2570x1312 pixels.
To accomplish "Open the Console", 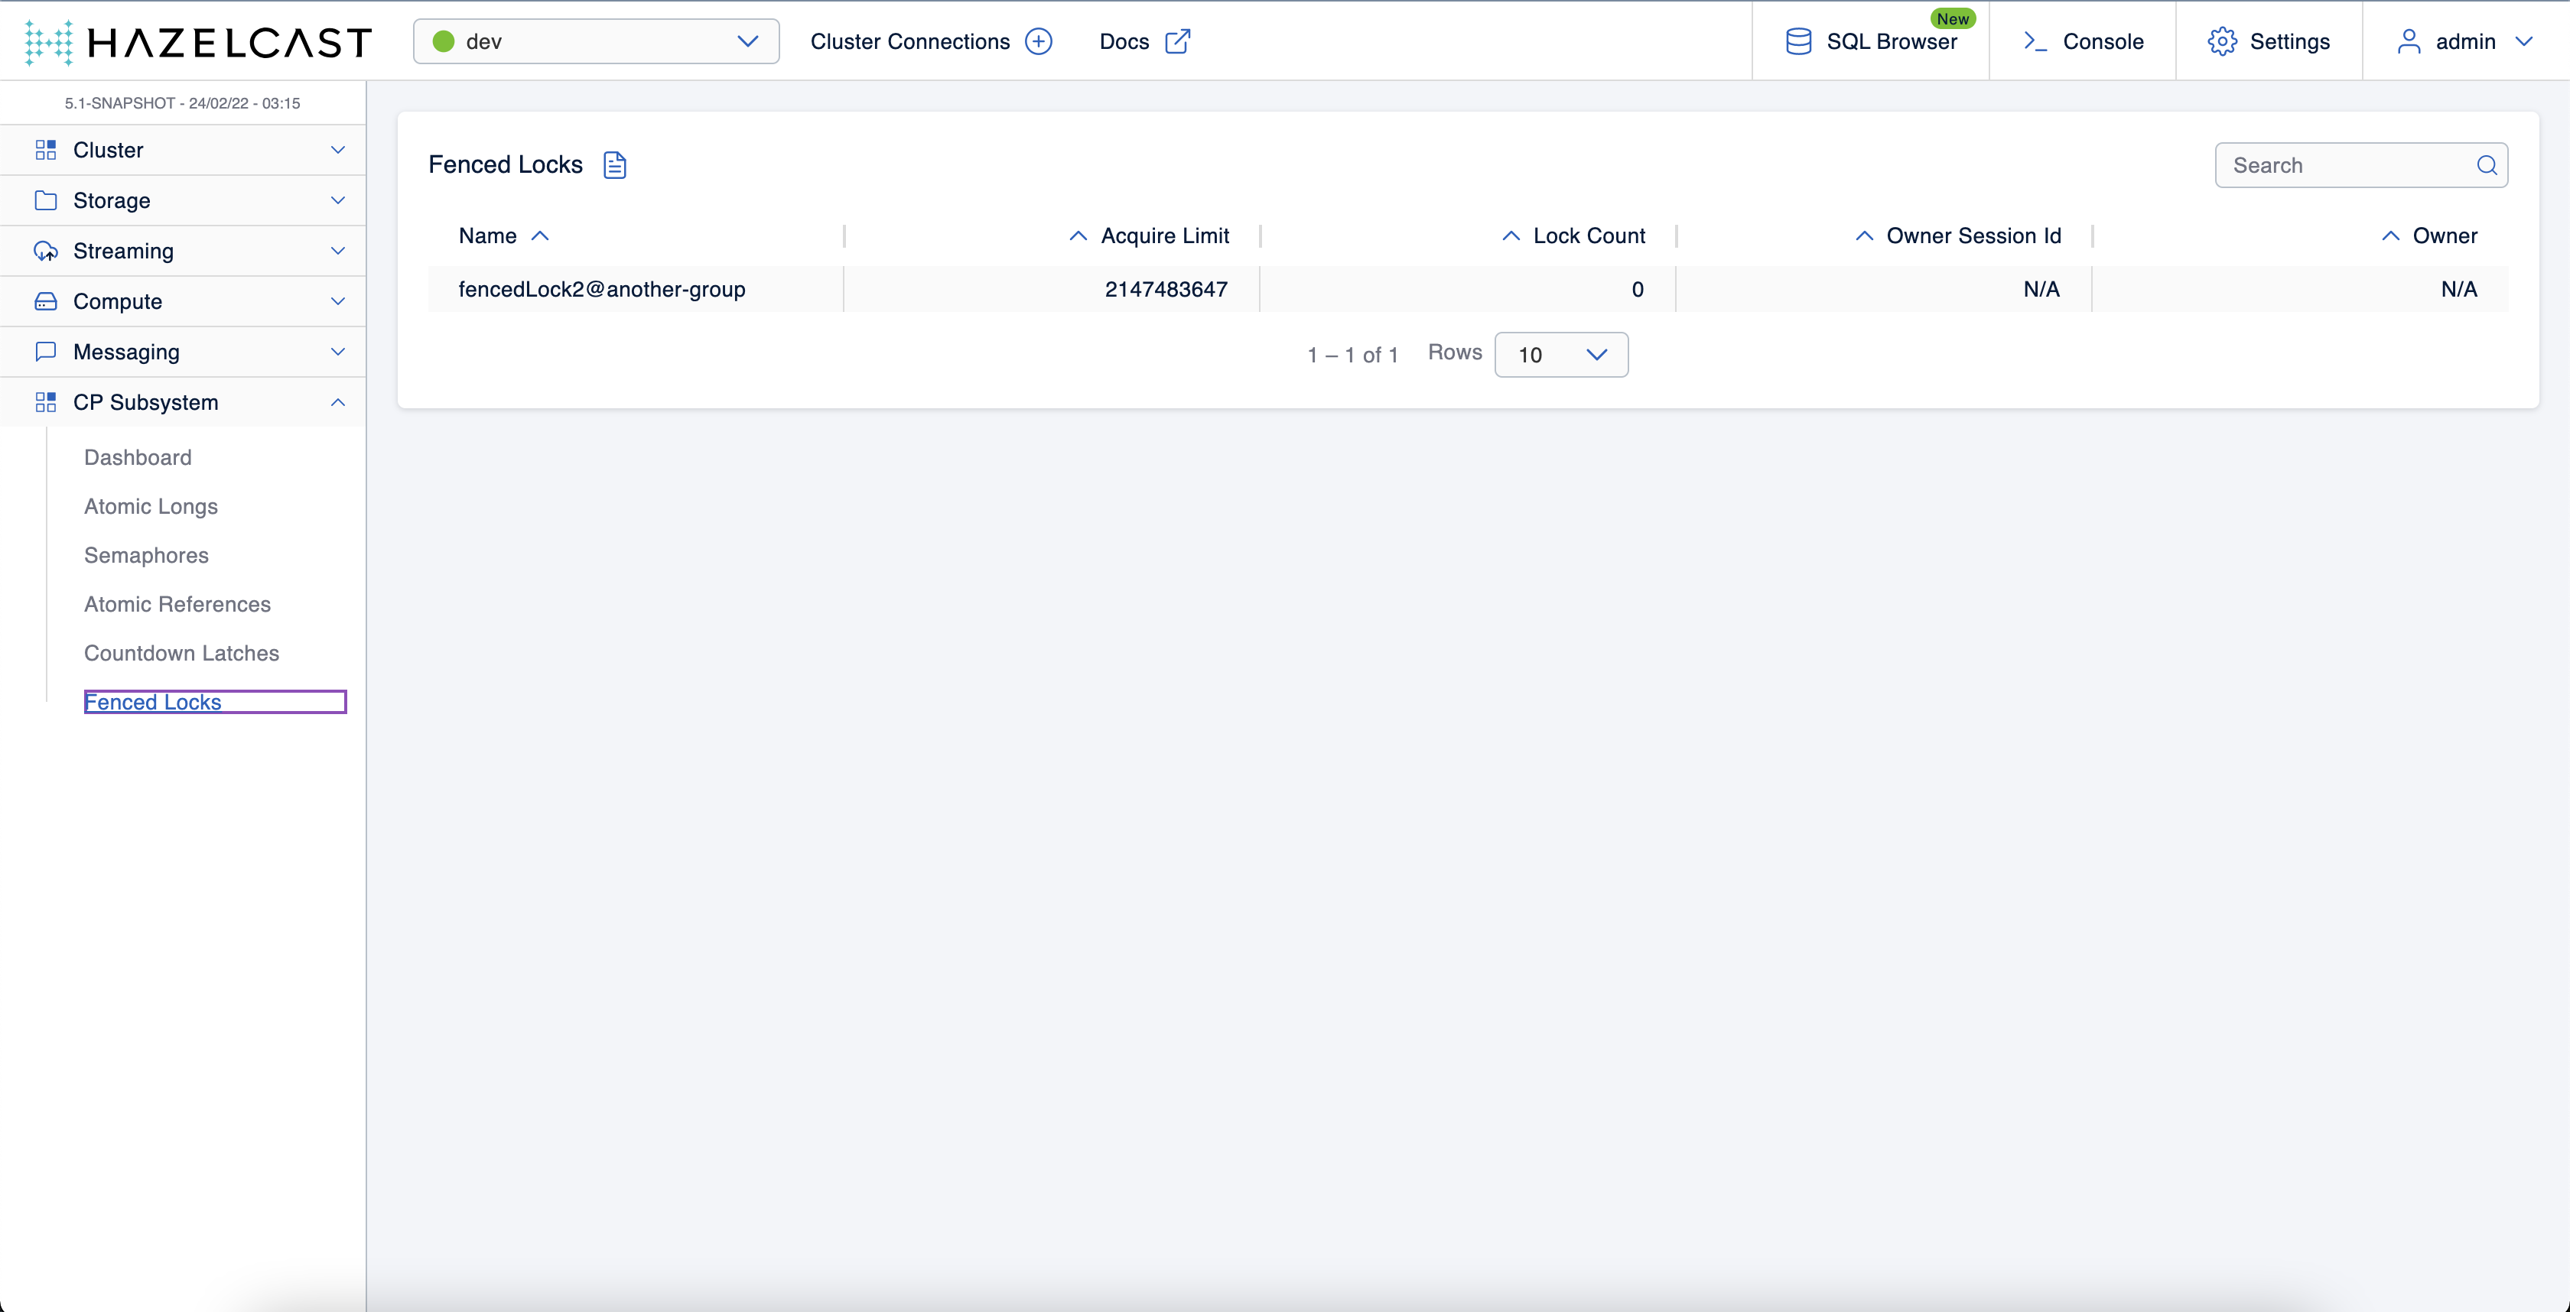I will point(2083,42).
